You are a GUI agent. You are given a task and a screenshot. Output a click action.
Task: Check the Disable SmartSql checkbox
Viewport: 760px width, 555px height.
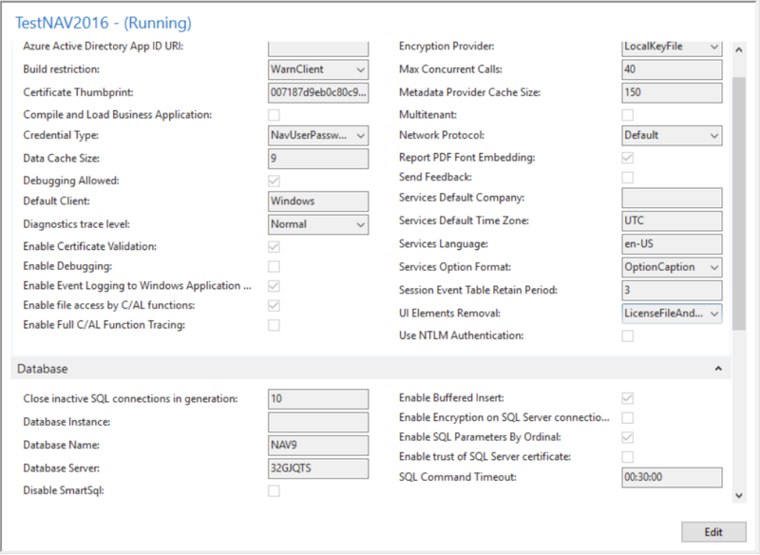point(275,490)
